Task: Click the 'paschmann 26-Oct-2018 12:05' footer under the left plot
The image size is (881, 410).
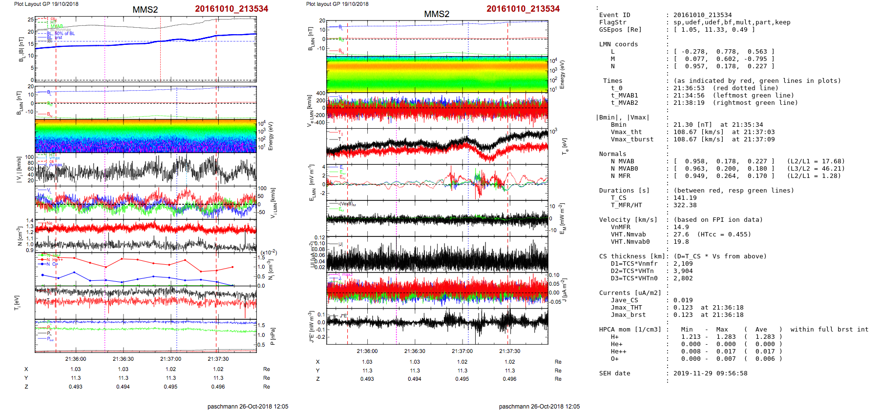Action: [x=248, y=407]
